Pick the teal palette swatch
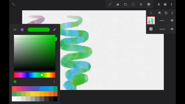Viewport: 185px width, 104px height. point(55,89)
